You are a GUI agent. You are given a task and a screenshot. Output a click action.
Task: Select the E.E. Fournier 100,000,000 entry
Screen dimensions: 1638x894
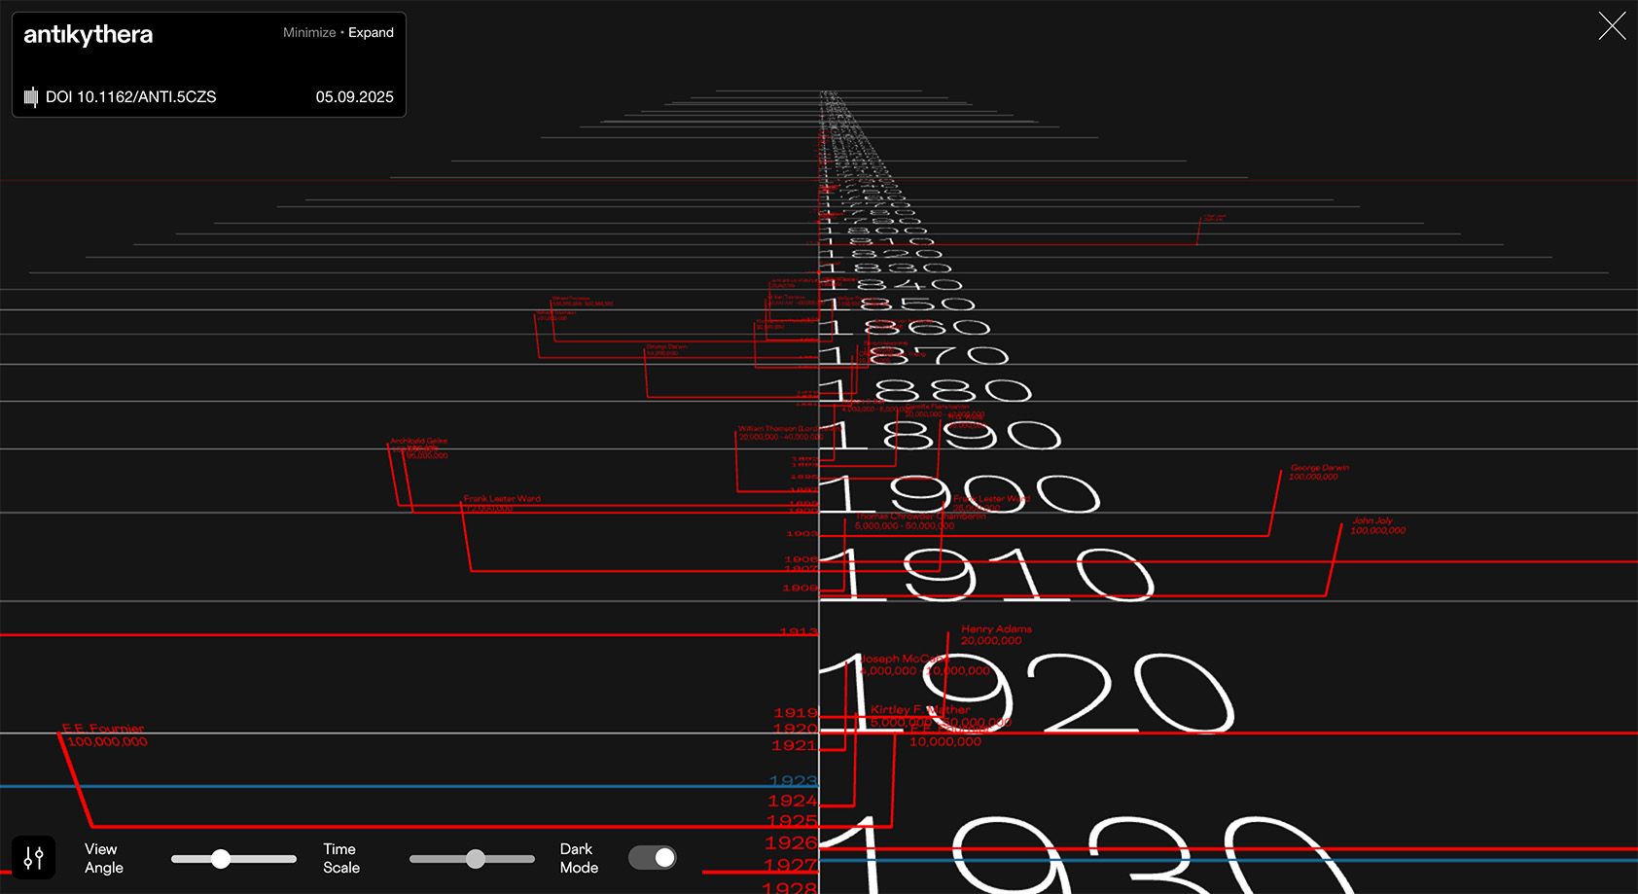click(x=105, y=734)
